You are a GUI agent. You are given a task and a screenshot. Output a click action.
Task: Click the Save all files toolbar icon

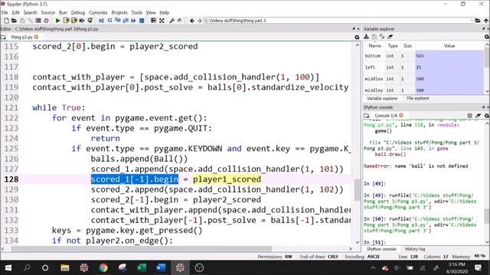30,21
